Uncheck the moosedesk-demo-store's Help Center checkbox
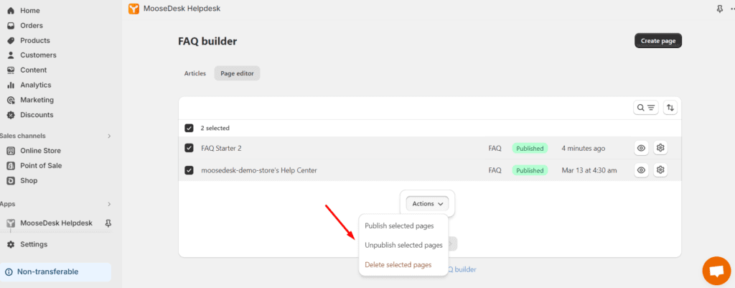The width and height of the screenshot is (735, 288). (x=189, y=170)
